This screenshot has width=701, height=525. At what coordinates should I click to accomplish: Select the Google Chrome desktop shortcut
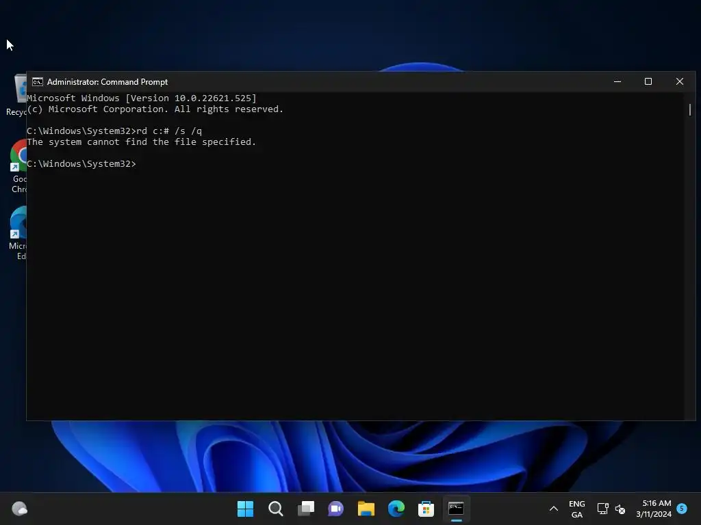tap(18, 166)
